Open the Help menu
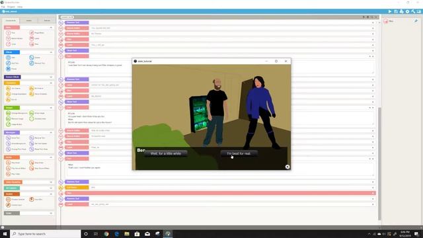The width and height of the screenshot is (423, 238). 20,7
